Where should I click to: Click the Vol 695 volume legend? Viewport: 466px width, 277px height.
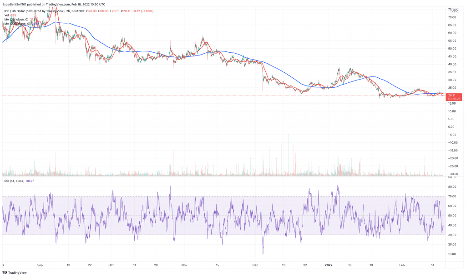pyautogui.click(x=10, y=15)
